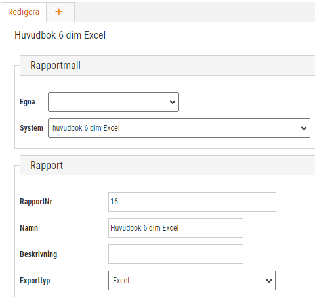Click the System field label
Viewport: 315px width, 297px height.
[x=31, y=128]
